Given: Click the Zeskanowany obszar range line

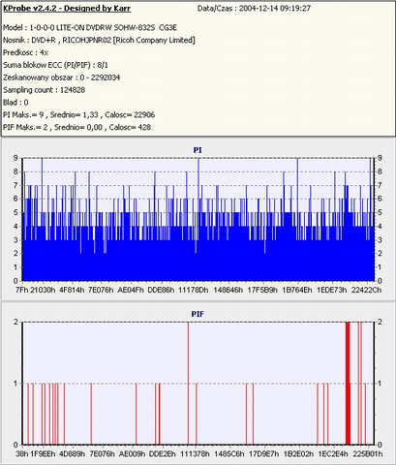Looking at the screenshot, I should (62, 77).
